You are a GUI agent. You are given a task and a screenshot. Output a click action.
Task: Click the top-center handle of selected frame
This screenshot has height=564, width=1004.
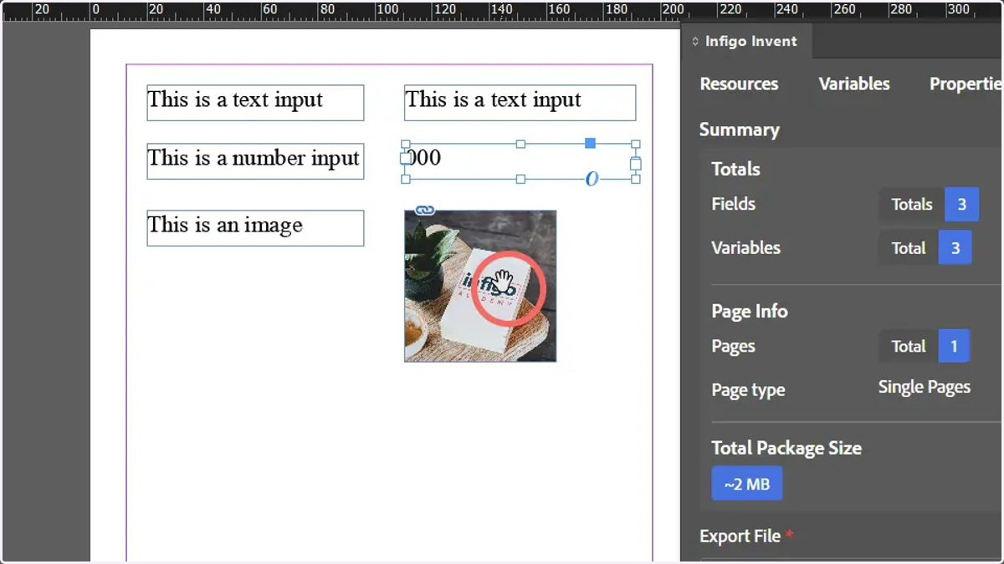(520, 144)
